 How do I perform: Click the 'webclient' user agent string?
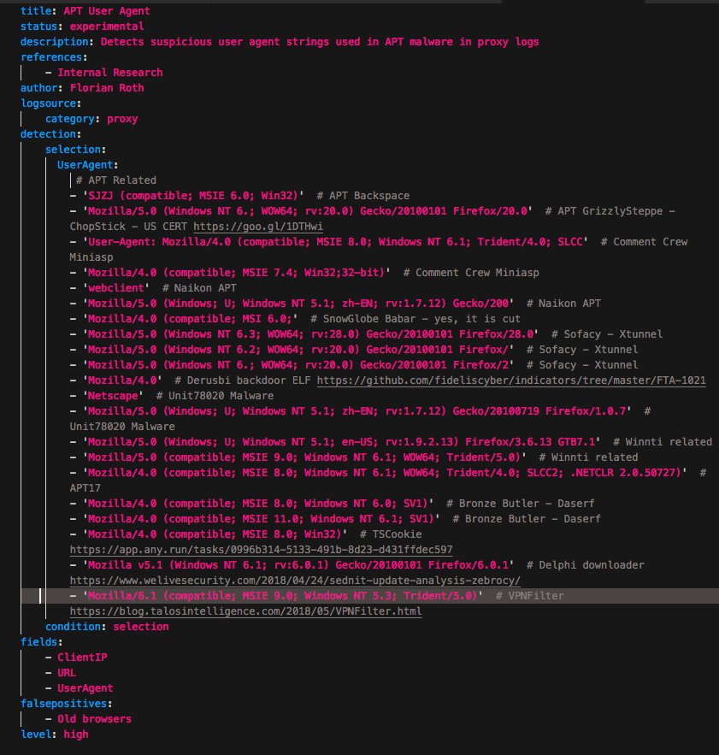116,288
